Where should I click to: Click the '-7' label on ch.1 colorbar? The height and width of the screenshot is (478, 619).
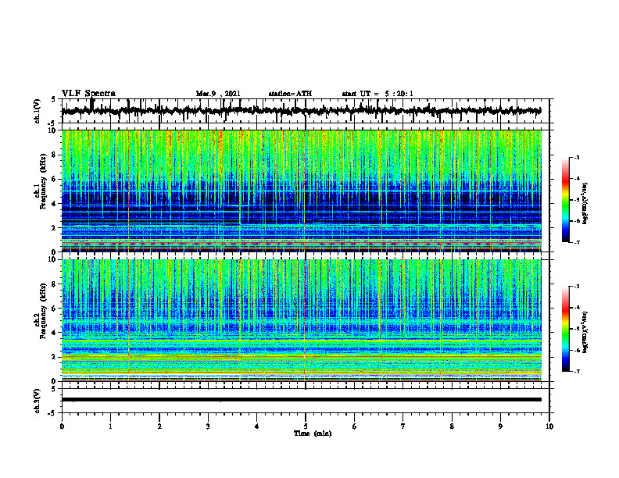point(576,242)
